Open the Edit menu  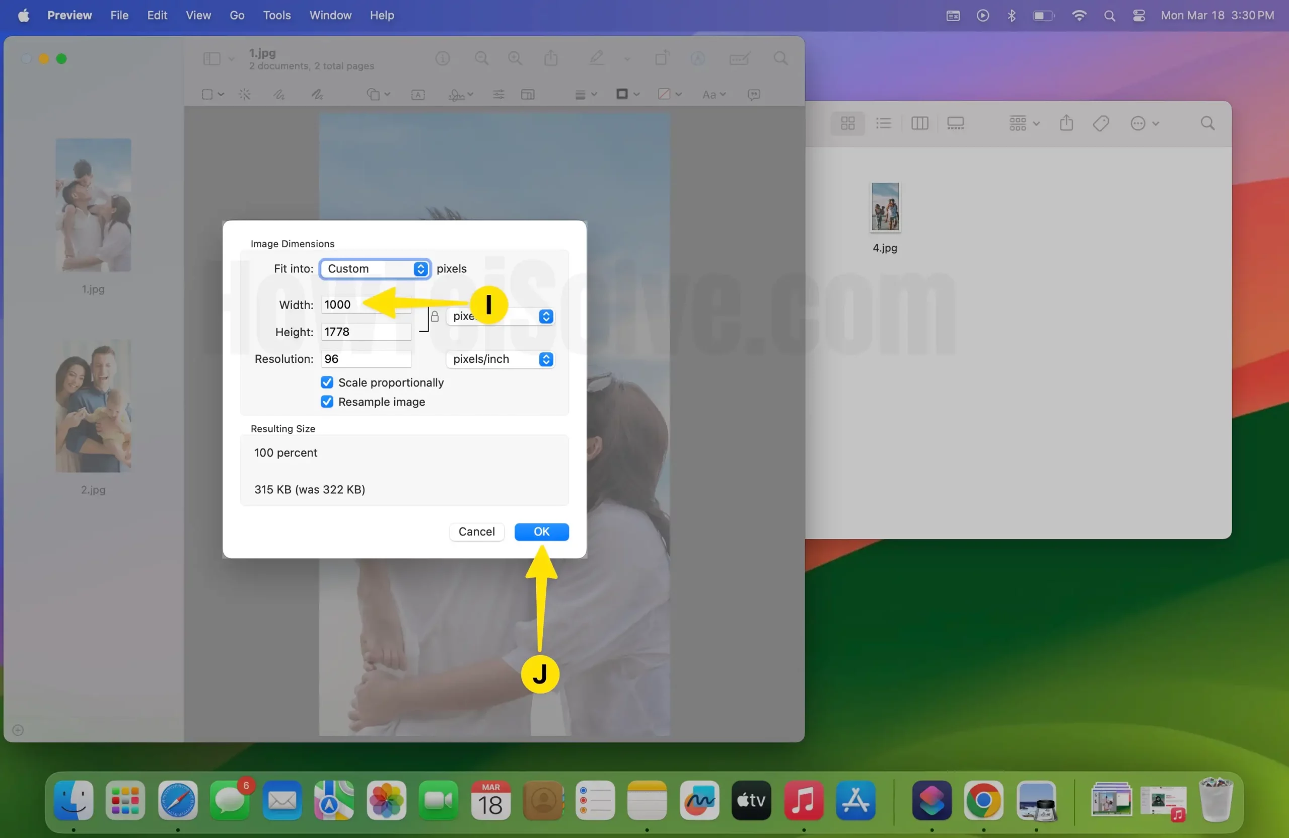(157, 15)
